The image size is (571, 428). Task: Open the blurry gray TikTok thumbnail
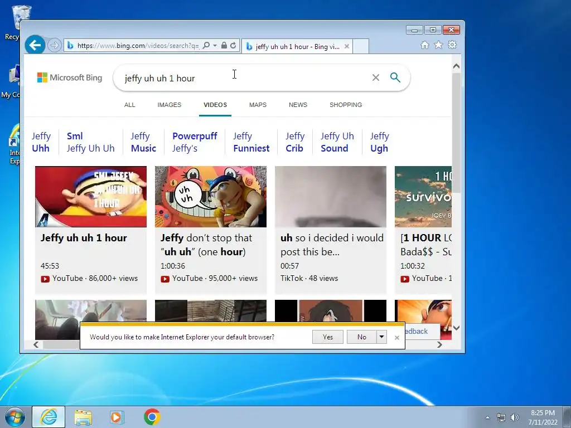coord(330,197)
